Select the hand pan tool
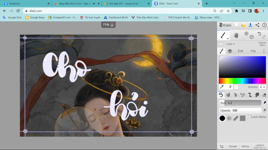The width and height of the screenshot is (268, 150). pos(236,35)
